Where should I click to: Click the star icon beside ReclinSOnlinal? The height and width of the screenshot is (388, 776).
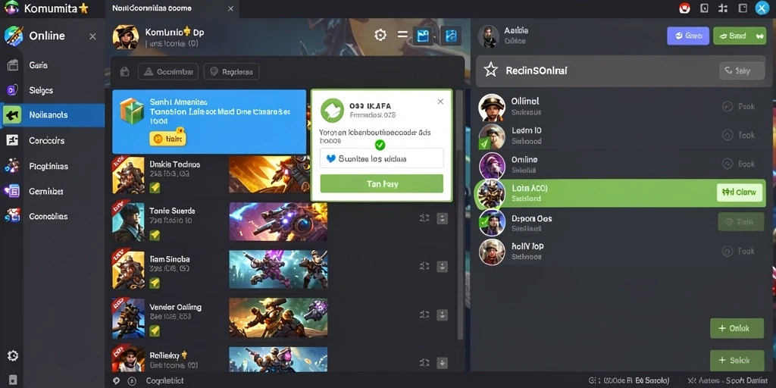point(490,70)
